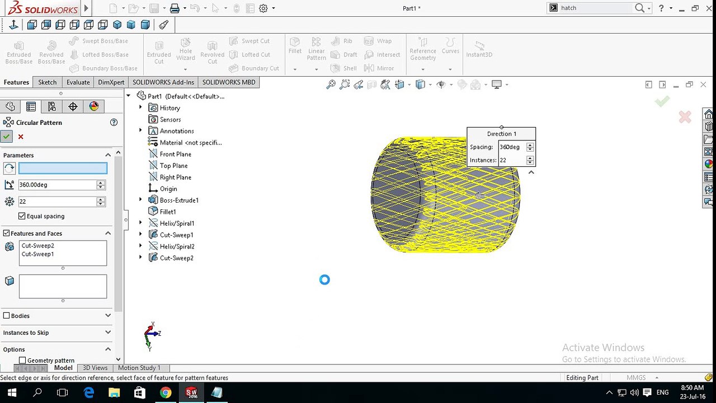
Task: Collapse the Options section
Action: tap(108, 349)
